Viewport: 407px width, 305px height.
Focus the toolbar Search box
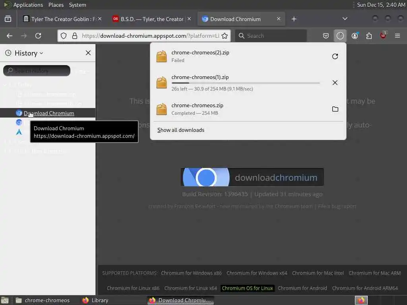[x=271, y=36]
